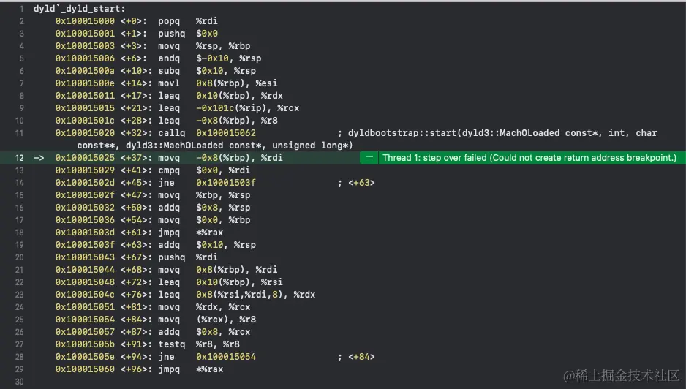Screen dimensions: 686x389
Task: Click 'movl' instruction at line 7
Action: coord(169,83)
